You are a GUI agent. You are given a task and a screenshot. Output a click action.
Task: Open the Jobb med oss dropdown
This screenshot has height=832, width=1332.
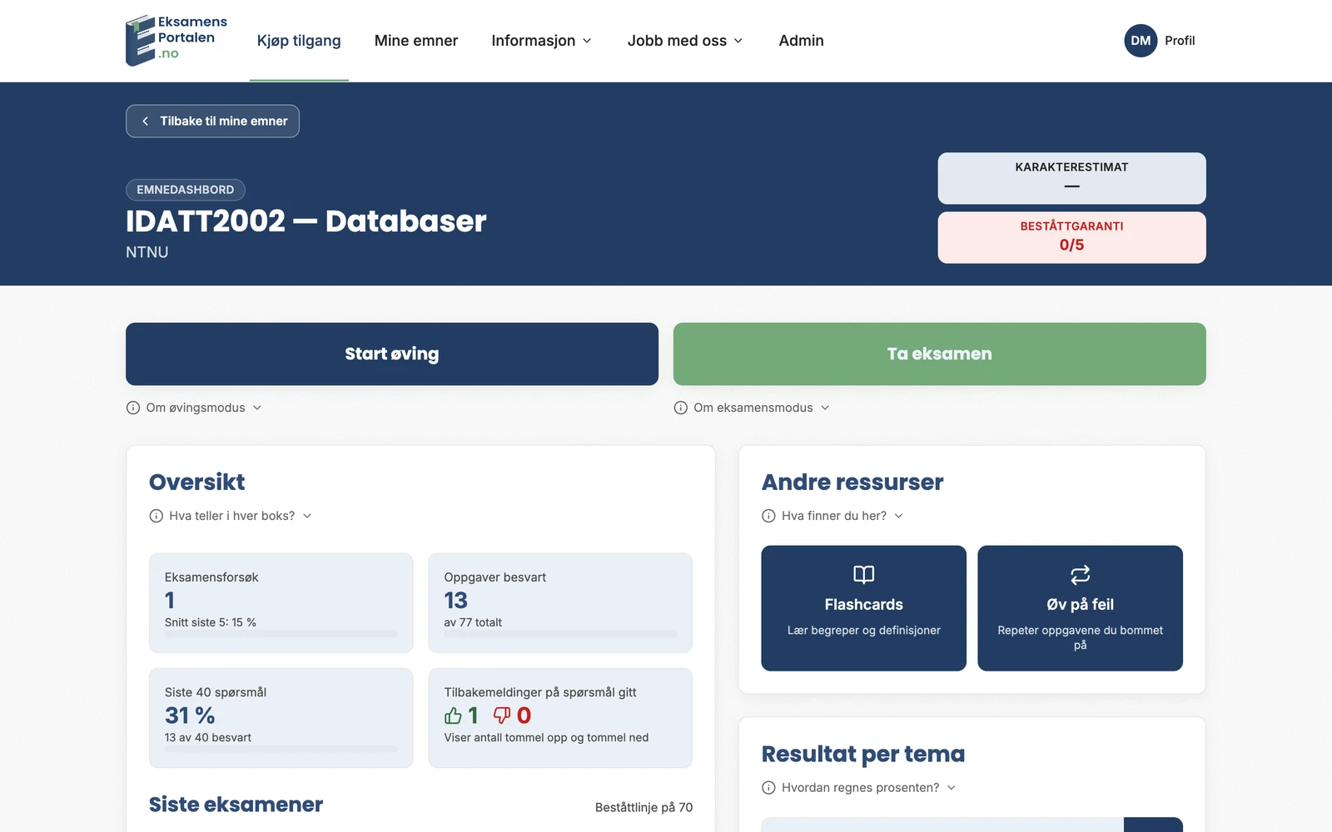click(684, 40)
